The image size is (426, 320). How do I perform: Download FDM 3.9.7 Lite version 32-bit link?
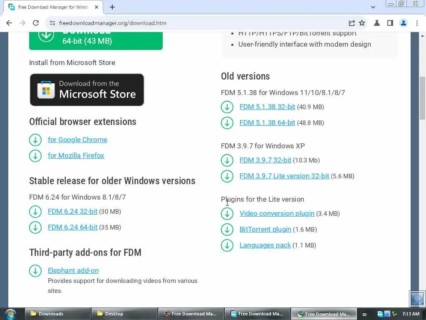[x=284, y=176]
